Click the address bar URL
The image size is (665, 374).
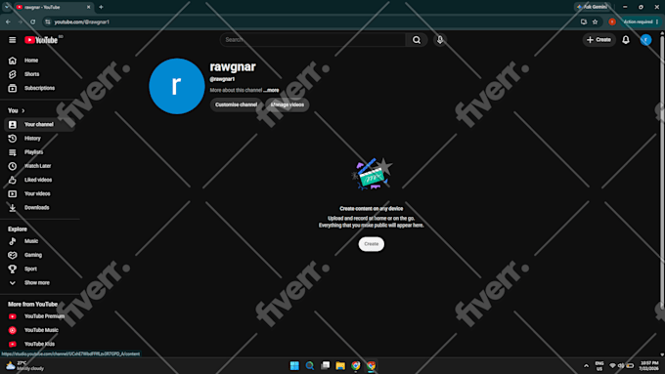click(82, 22)
